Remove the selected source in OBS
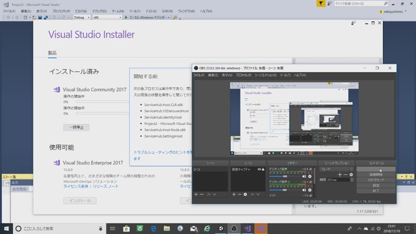The height and width of the screenshot is (234, 416). [x=239, y=194]
